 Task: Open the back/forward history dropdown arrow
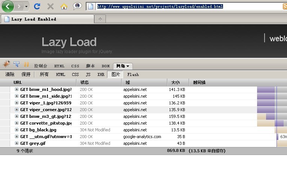[x=26, y=6]
